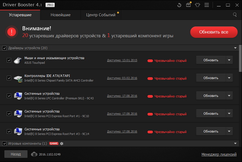242x162 pixels.
Task: Click the Обновить все button
Action: point(214,32)
